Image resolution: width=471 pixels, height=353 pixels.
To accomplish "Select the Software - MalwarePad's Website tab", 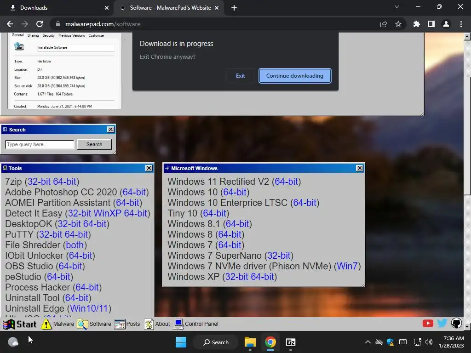I will [170, 8].
